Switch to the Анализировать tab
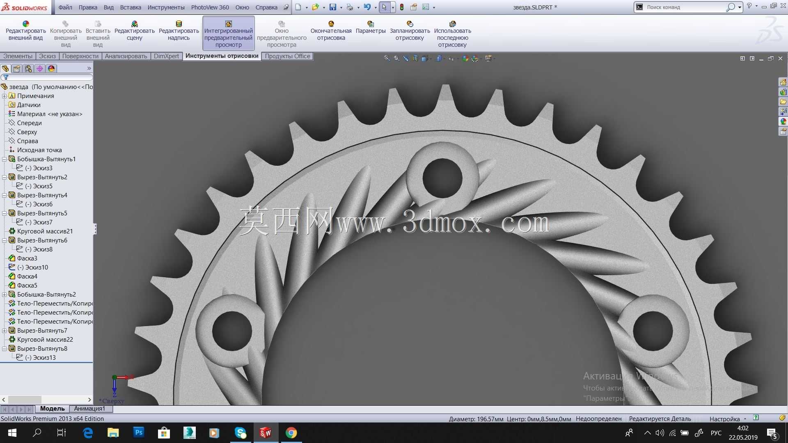Screen dimensions: 788x443 click(x=126, y=56)
